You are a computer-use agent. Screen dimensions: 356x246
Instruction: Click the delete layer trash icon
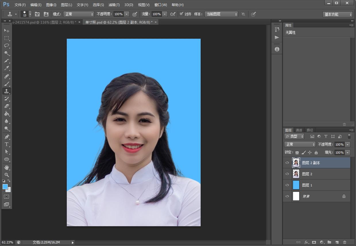(345, 242)
